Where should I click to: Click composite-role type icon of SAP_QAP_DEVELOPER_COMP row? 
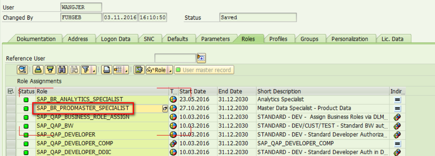(173, 143)
